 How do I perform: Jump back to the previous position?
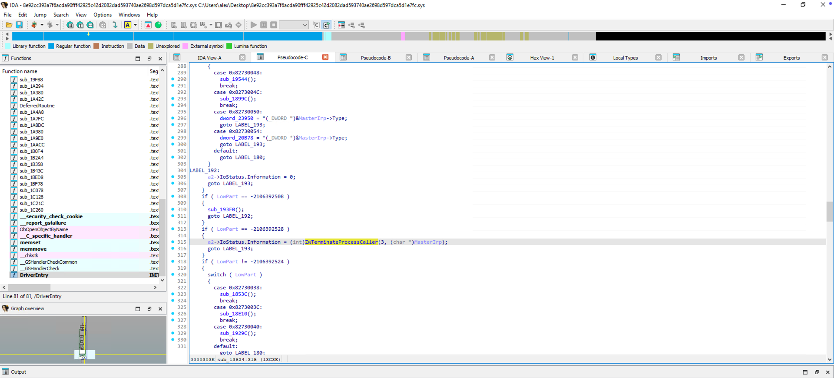pyautogui.click(x=34, y=25)
